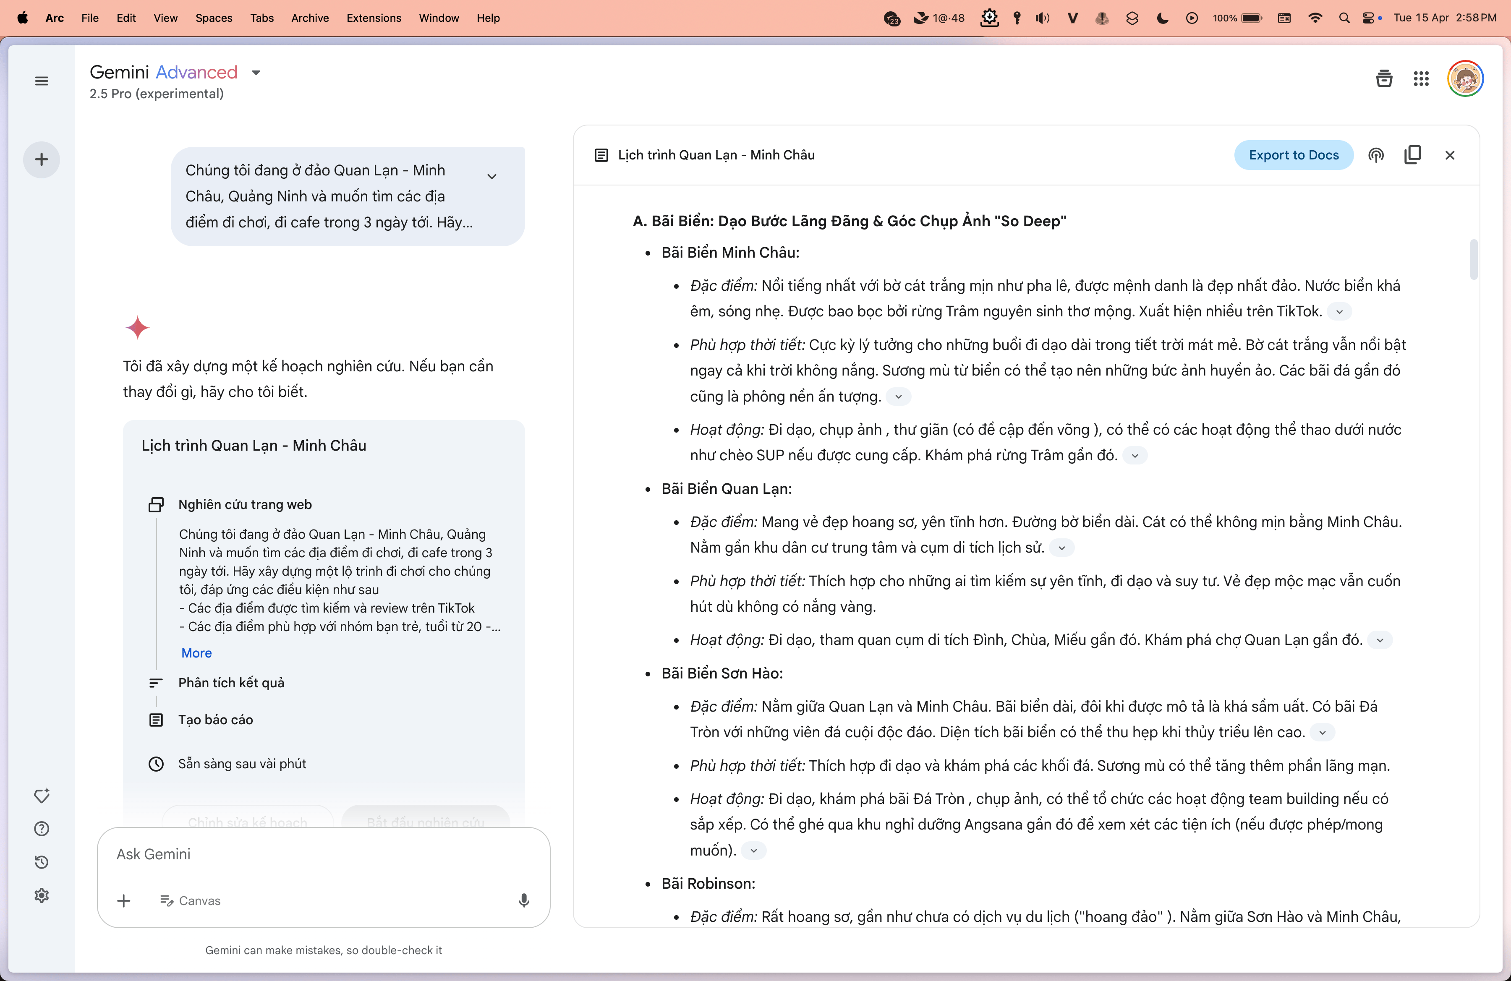Expand sources after "thủy triều lên cao"

tap(1323, 732)
